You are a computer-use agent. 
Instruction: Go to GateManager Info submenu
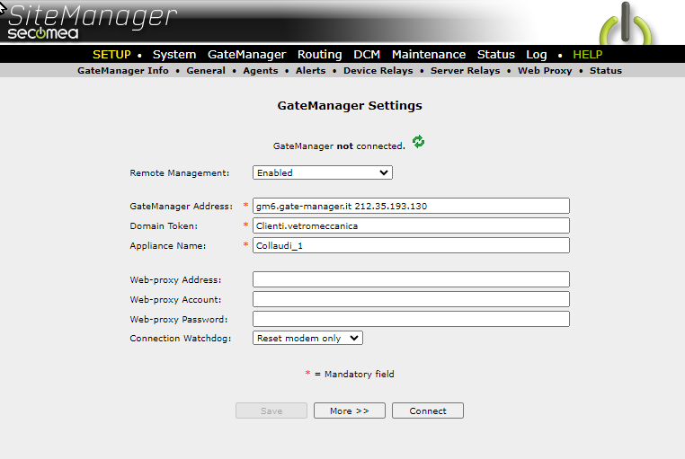point(123,71)
